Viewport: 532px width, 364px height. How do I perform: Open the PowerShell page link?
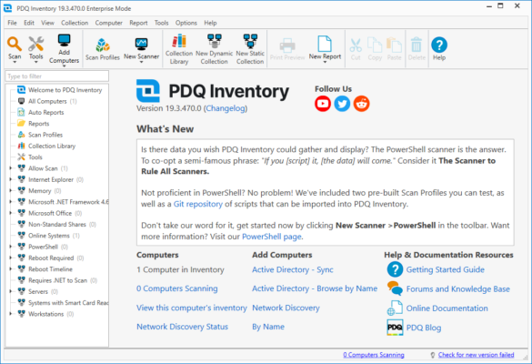pyautogui.click(x=272, y=237)
